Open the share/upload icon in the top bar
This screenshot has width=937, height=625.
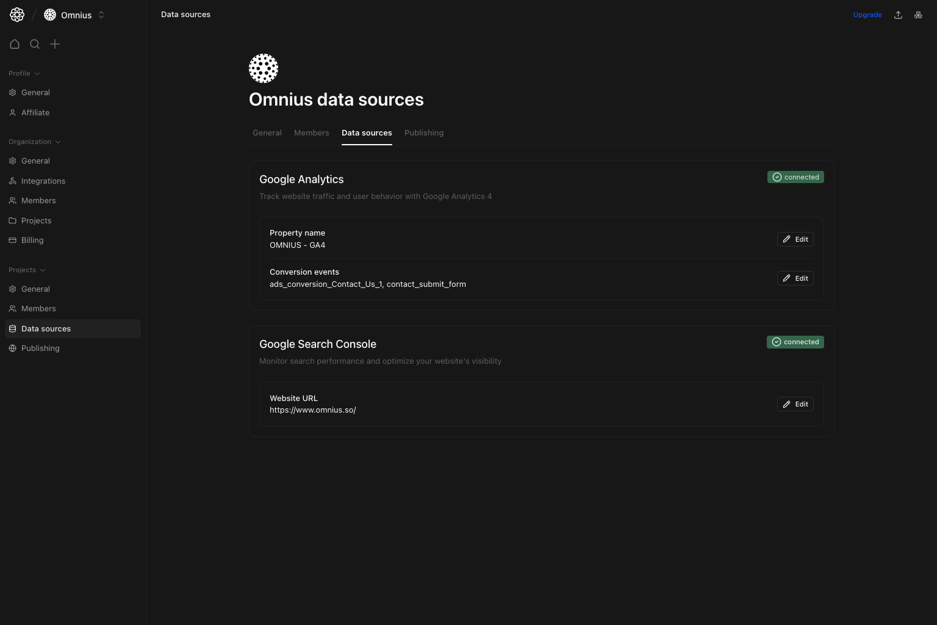[x=898, y=14]
